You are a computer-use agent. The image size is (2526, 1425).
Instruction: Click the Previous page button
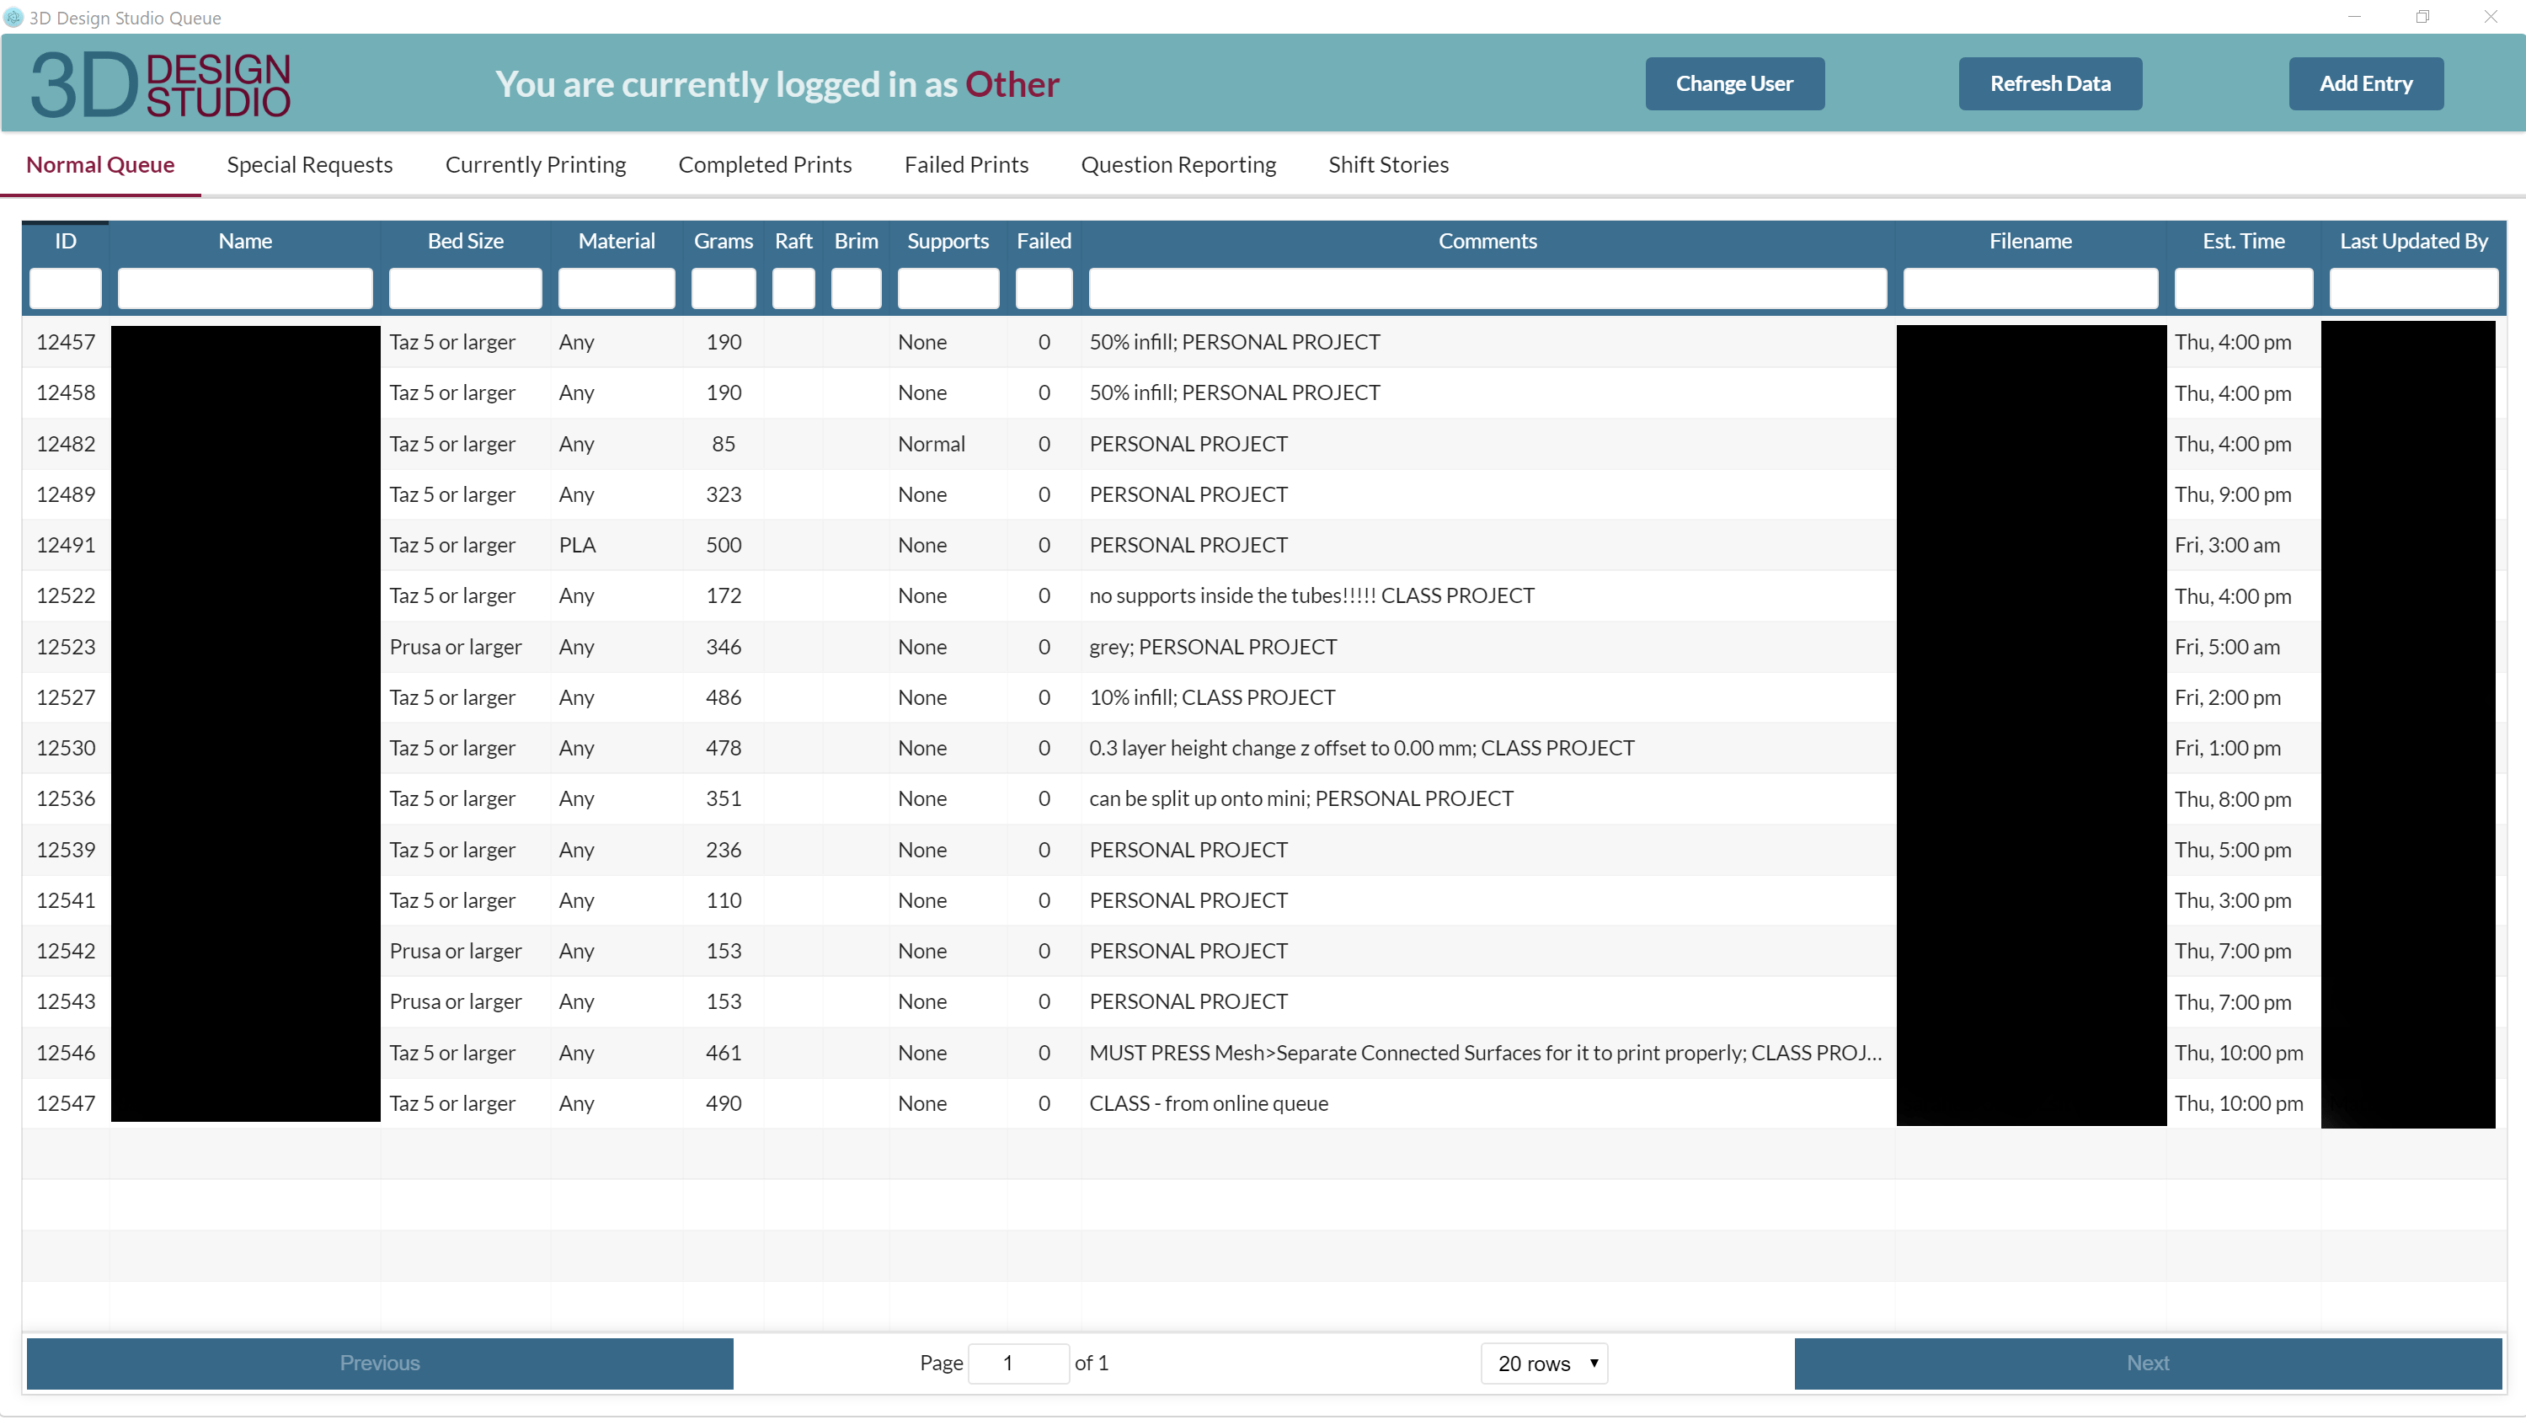coord(378,1364)
